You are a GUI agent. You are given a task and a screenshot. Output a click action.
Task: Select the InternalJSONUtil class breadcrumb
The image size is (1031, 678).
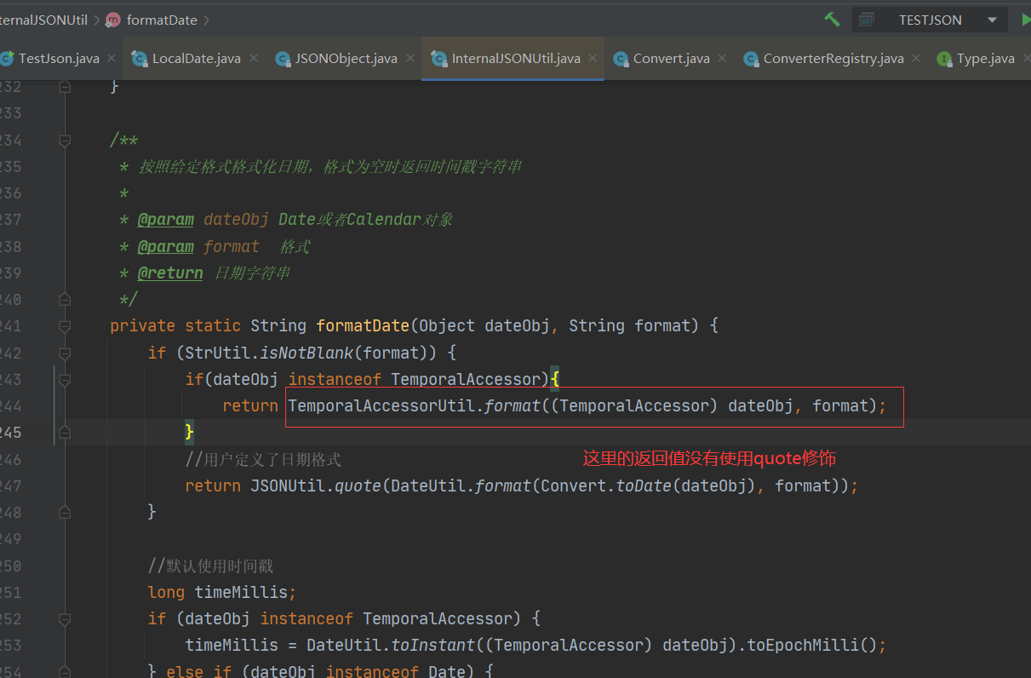coord(43,20)
